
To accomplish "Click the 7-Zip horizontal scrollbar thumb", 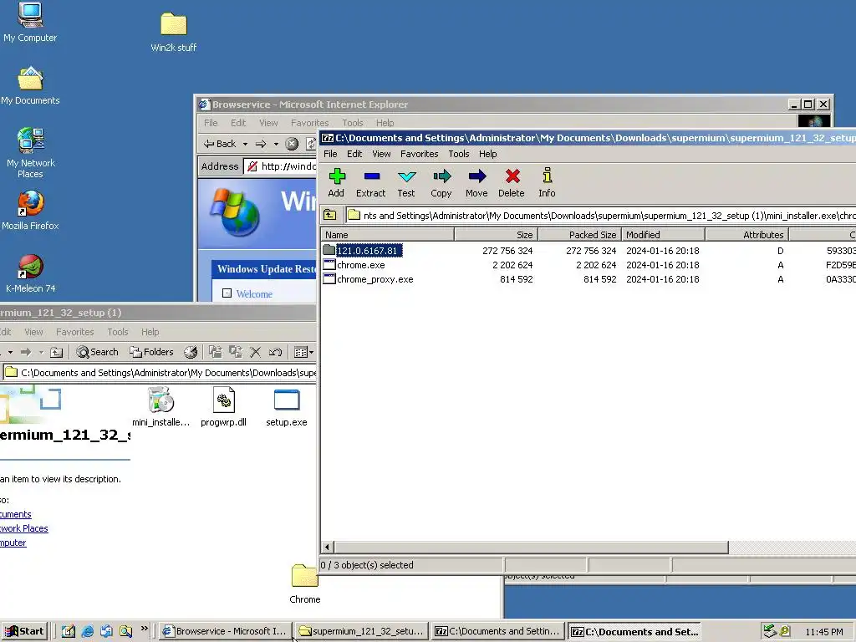I will coord(531,547).
